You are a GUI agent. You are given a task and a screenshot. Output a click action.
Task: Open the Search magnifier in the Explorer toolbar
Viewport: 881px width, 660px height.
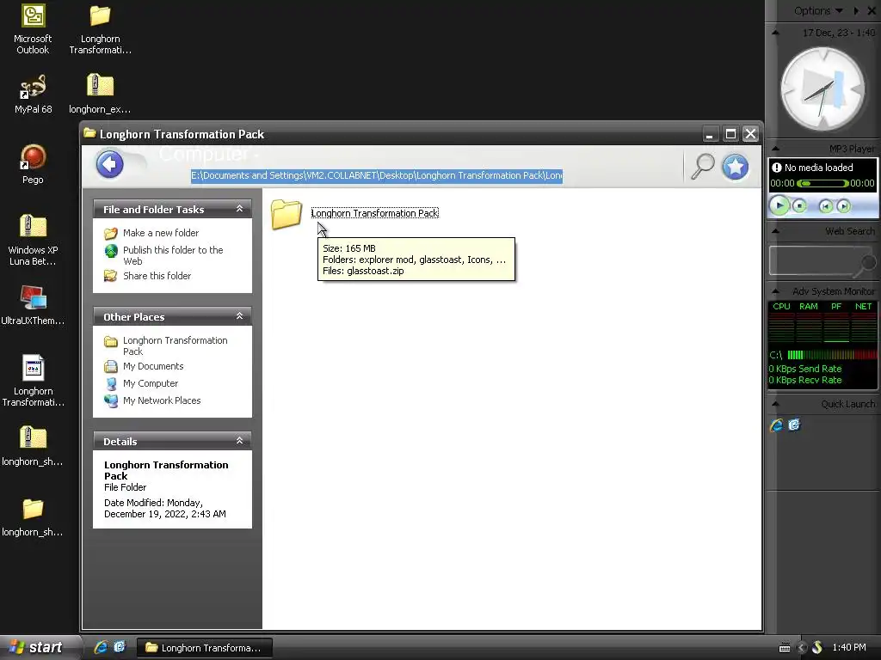(702, 166)
